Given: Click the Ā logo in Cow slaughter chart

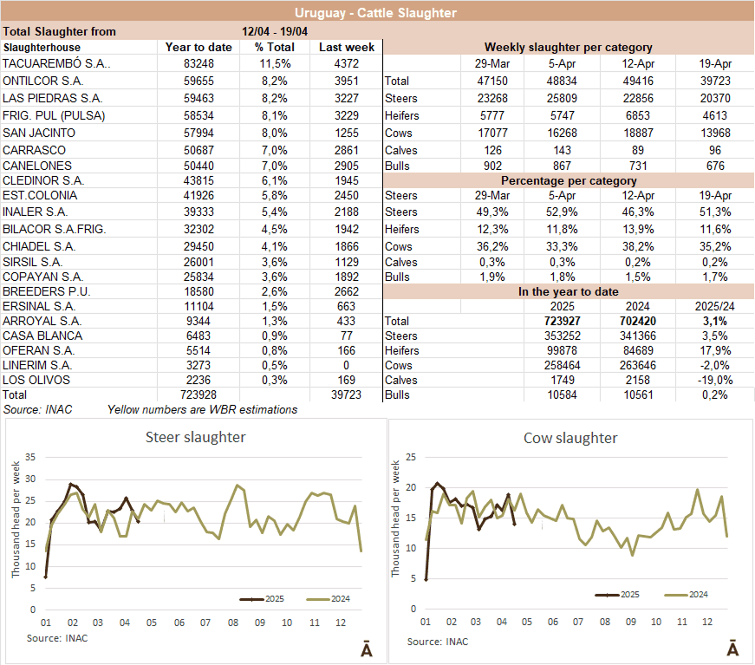Looking at the screenshot, I should coord(732,649).
